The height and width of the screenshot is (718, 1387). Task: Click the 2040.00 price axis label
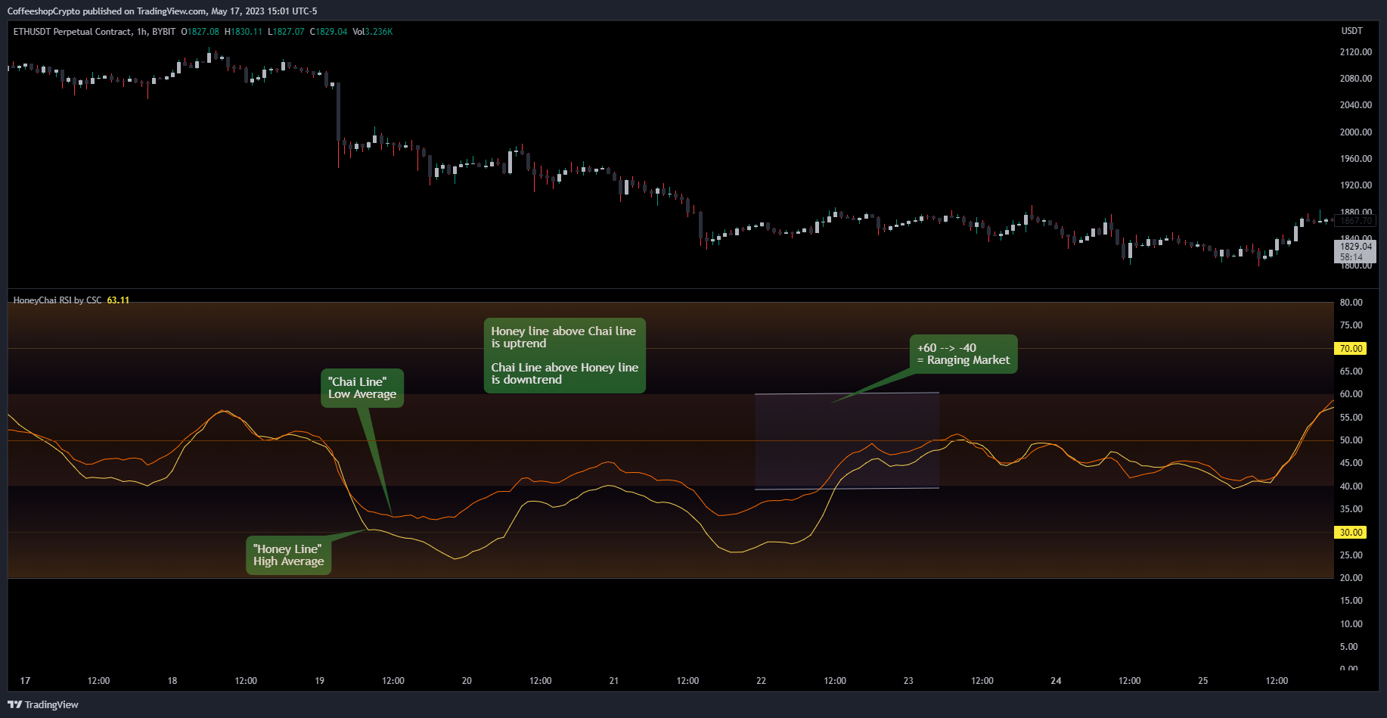pyautogui.click(x=1355, y=105)
